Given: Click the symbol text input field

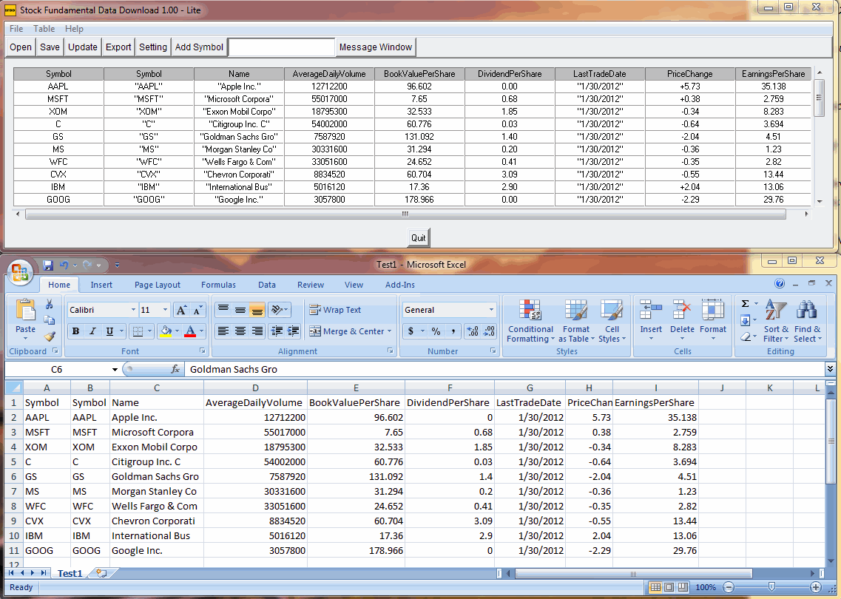Looking at the screenshot, I should pyautogui.click(x=282, y=47).
